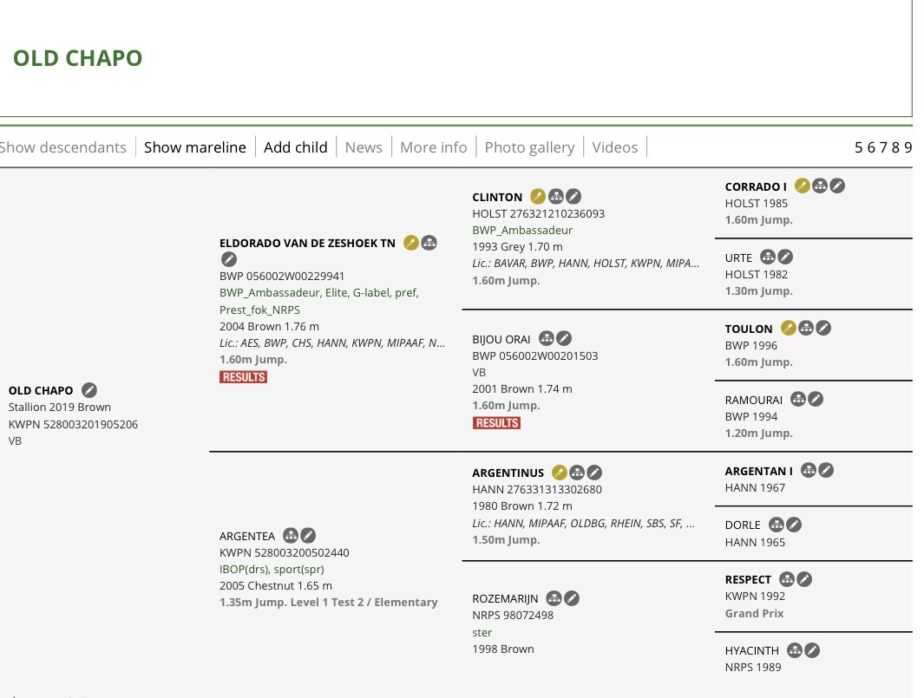
Task: Click the pedigree tree icon beside ROZEMARIJN
Action: coord(554,598)
